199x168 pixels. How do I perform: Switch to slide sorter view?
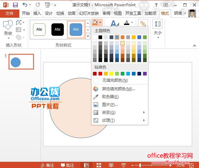99,165
